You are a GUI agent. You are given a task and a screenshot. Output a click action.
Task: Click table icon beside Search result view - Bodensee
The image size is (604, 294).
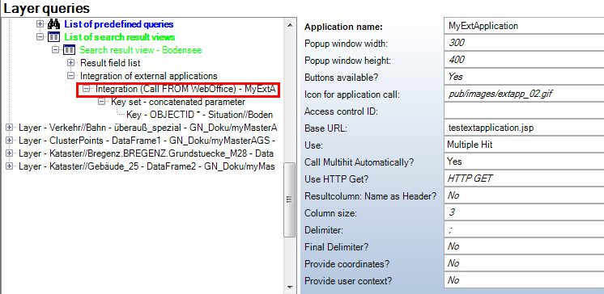pyautogui.click(x=70, y=50)
